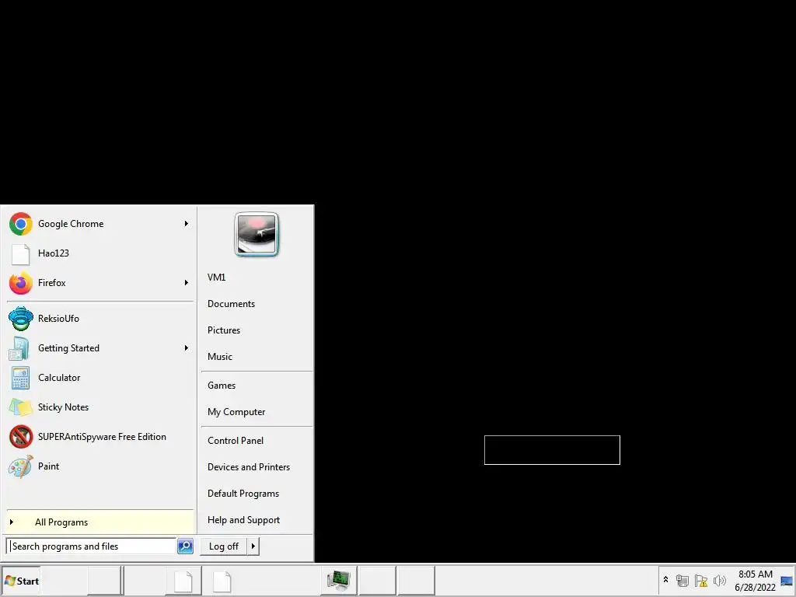Image resolution: width=796 pixels, height=597 pixels.
Task: Open the green monitor taskbar icon
Action: 339,581
